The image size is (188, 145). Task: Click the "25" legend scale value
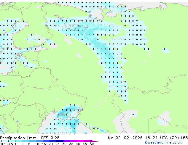(x=58, y=144)
